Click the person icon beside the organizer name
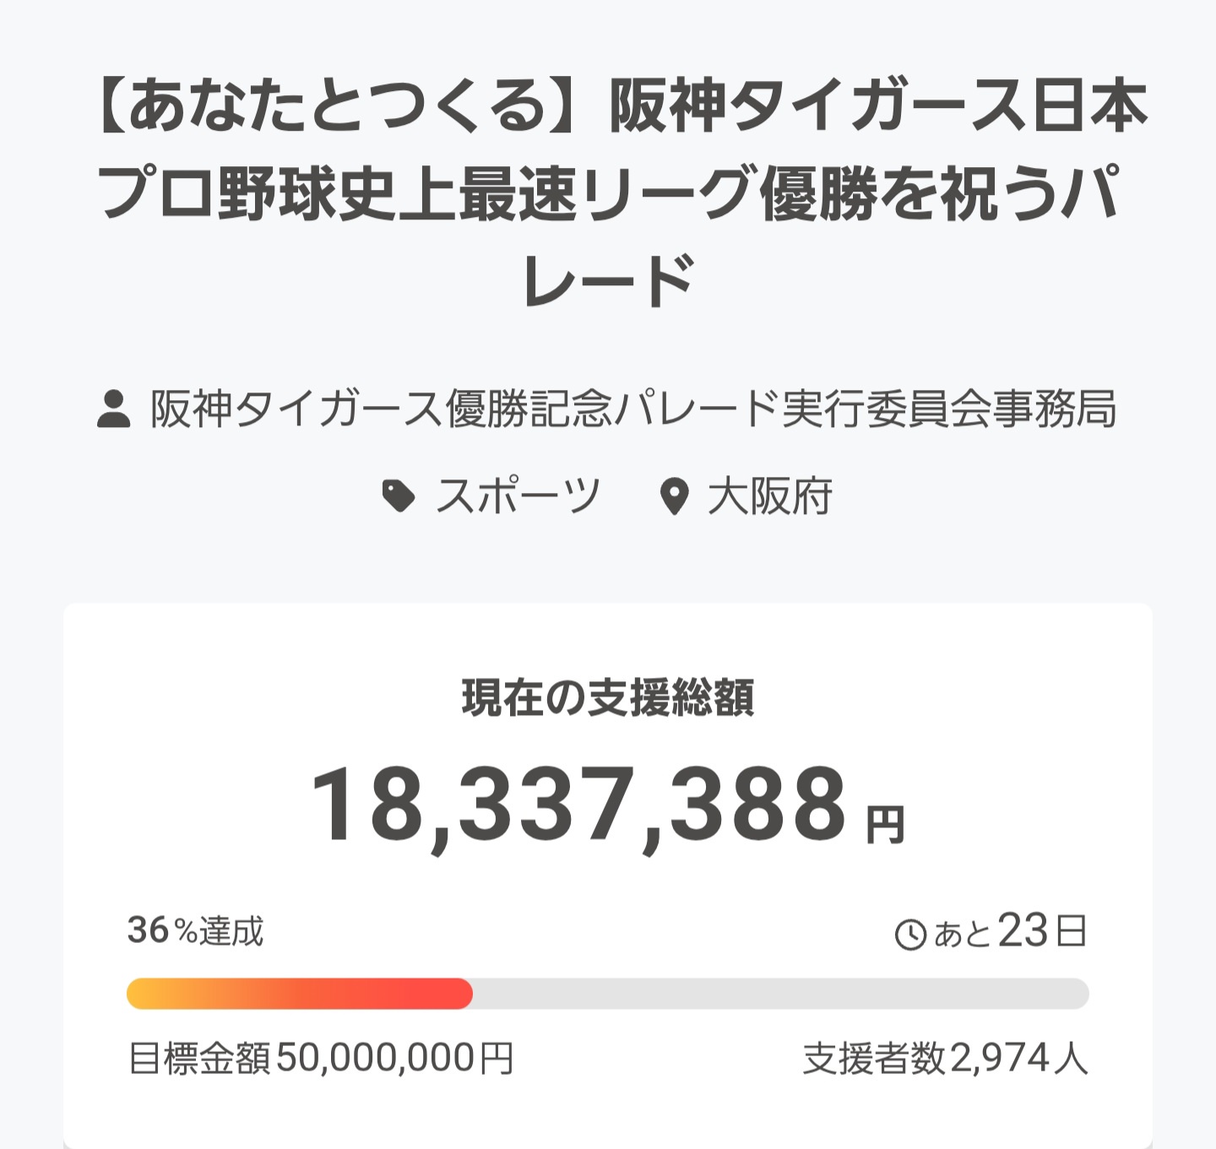1216x1149 pixels. (x=114, y=409)
